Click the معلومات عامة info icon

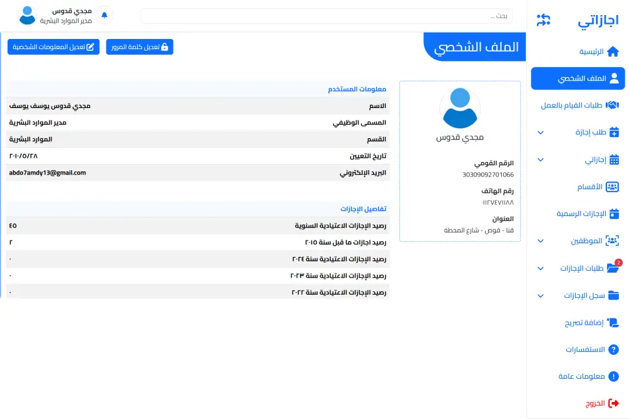point(615,376)
